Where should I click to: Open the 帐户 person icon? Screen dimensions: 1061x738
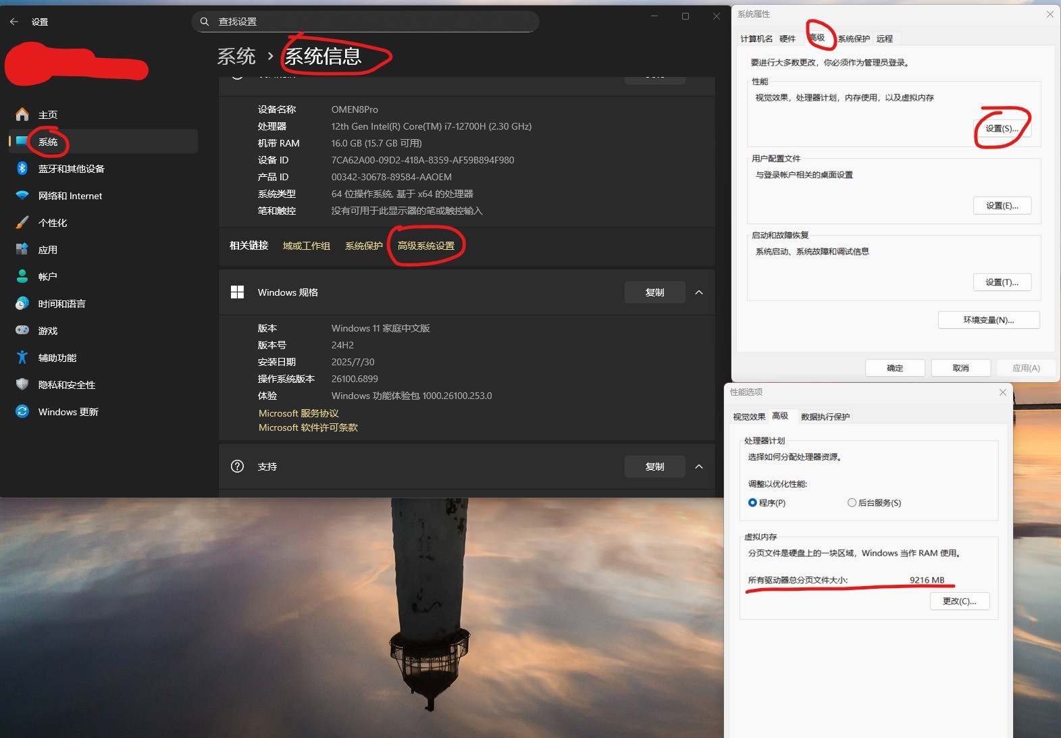click(x=22, y=276)
